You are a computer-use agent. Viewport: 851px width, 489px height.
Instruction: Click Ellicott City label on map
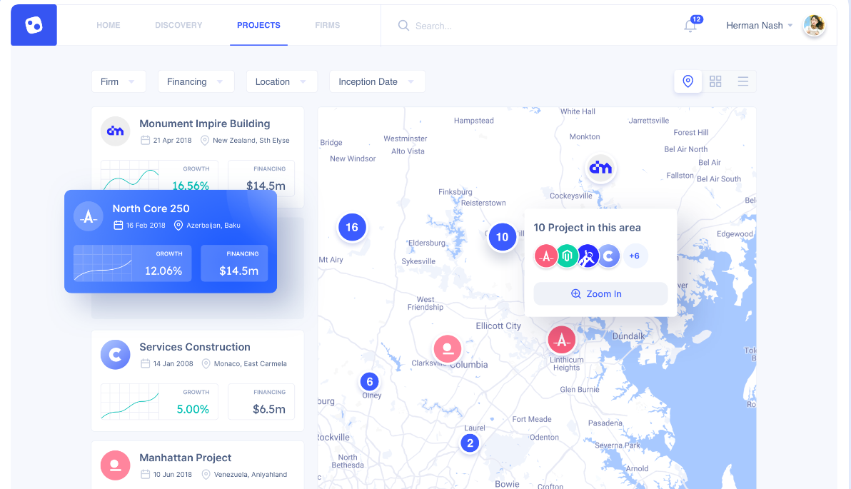tap(498, 326)
